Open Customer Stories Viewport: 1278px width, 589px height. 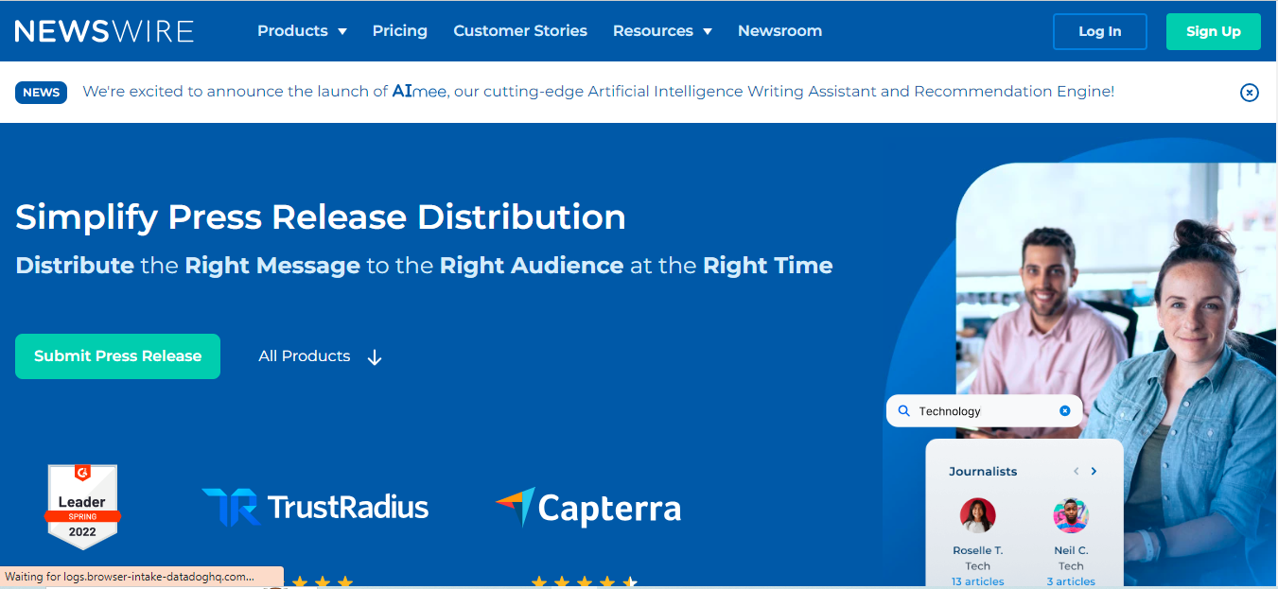[x=520, y=31]
